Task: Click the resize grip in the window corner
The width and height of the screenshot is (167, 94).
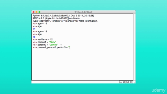Action: tap(134, 82)
